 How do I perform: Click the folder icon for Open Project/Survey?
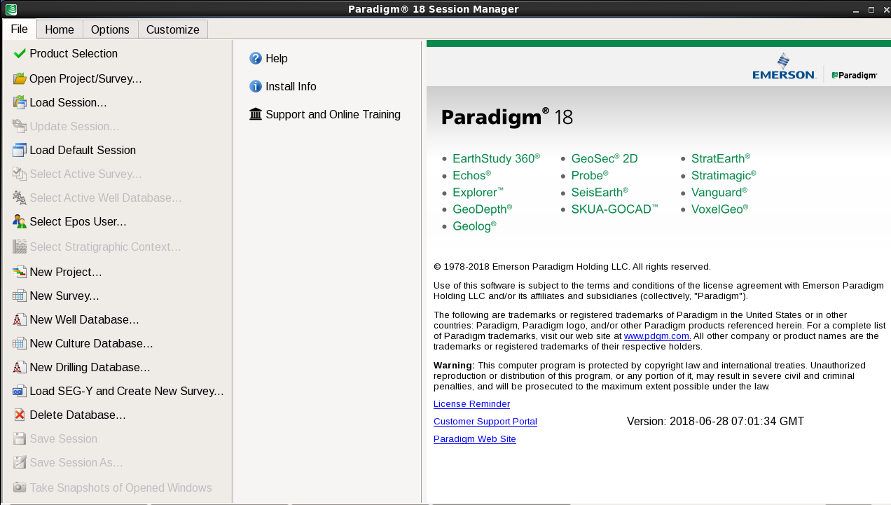(x=20, y=78)
